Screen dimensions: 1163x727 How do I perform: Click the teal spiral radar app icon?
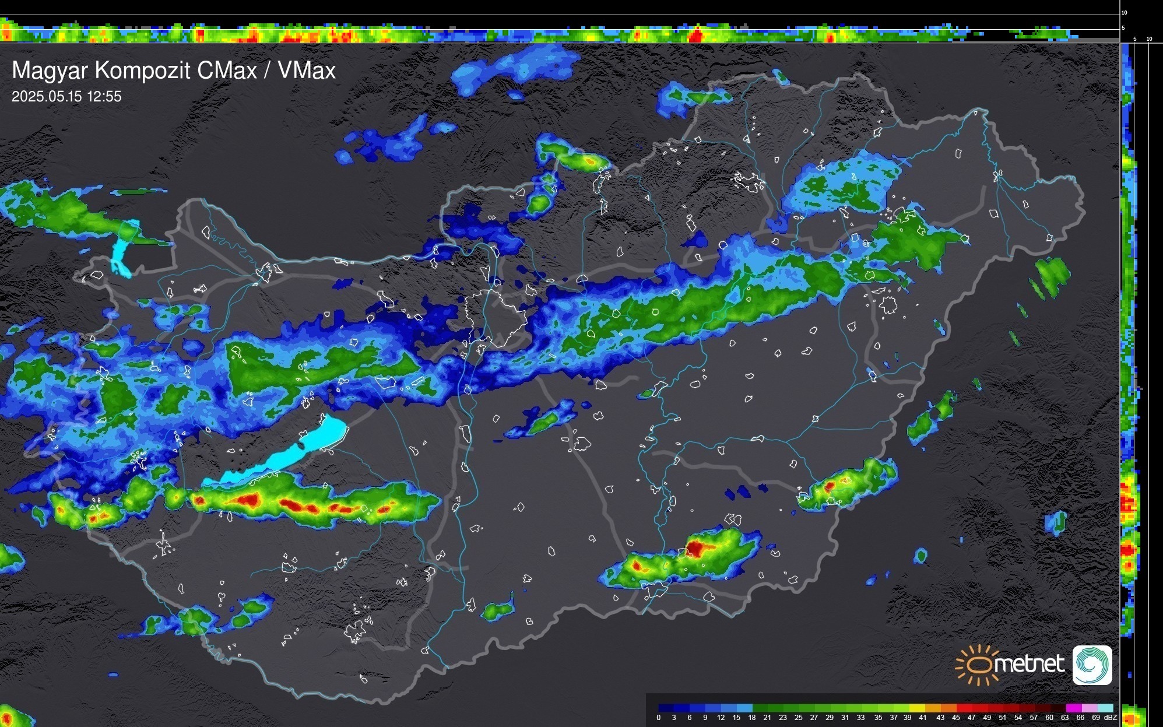click(x=1092, y=665)
